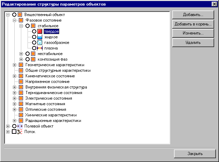219x162 pixels.
Task: Select radio circle of стабильное
Action: [28, 26]
